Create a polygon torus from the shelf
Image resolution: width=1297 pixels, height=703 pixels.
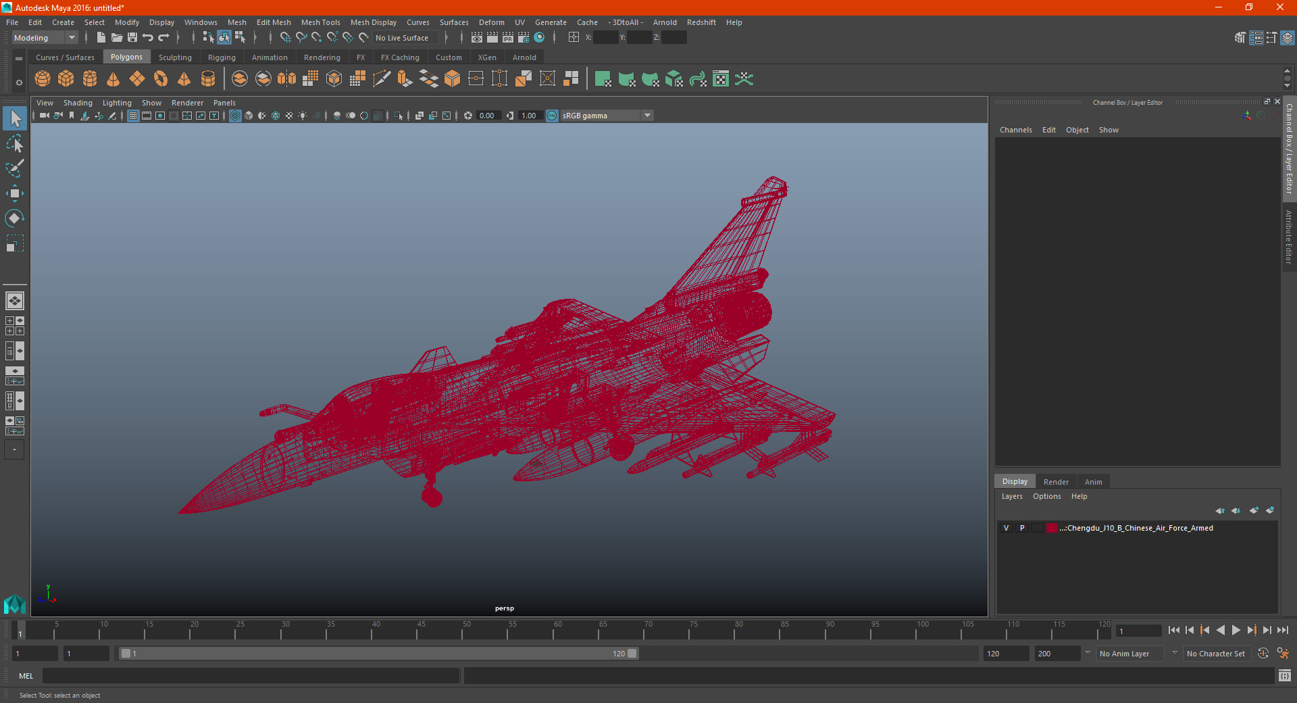pos(161,79)
